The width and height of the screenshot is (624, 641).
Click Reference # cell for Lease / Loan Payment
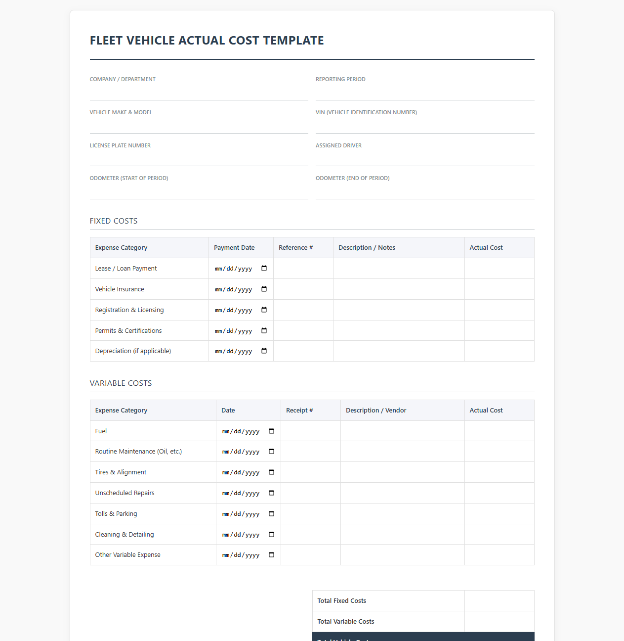[x=303, y=269]
